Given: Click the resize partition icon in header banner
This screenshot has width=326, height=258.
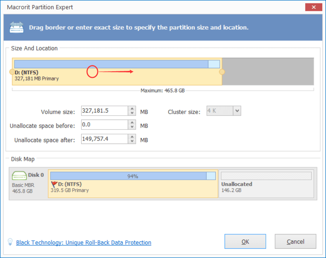Looking at the screenshot, I should 17,27.
